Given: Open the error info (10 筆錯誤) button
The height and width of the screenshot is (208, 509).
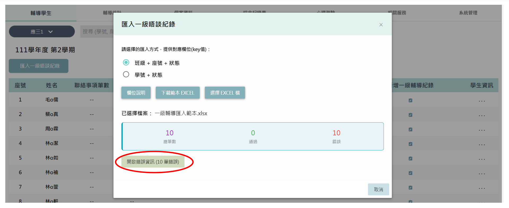Looking at the screenshot, I should pyautogui.click(x=153, y=162).
